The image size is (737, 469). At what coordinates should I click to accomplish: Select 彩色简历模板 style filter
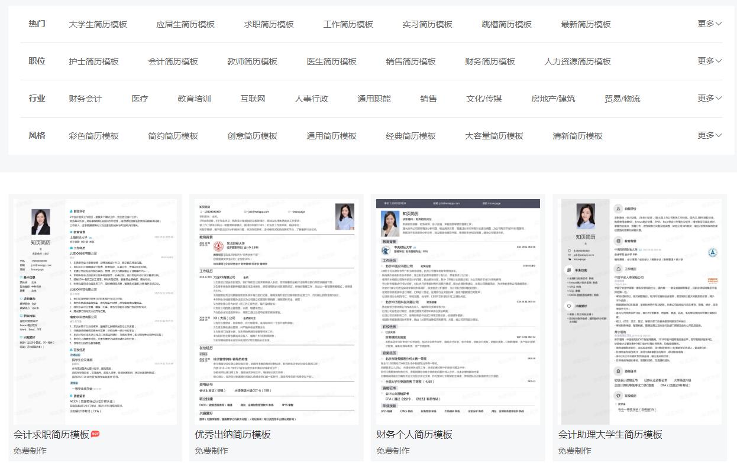click(93, 136)
